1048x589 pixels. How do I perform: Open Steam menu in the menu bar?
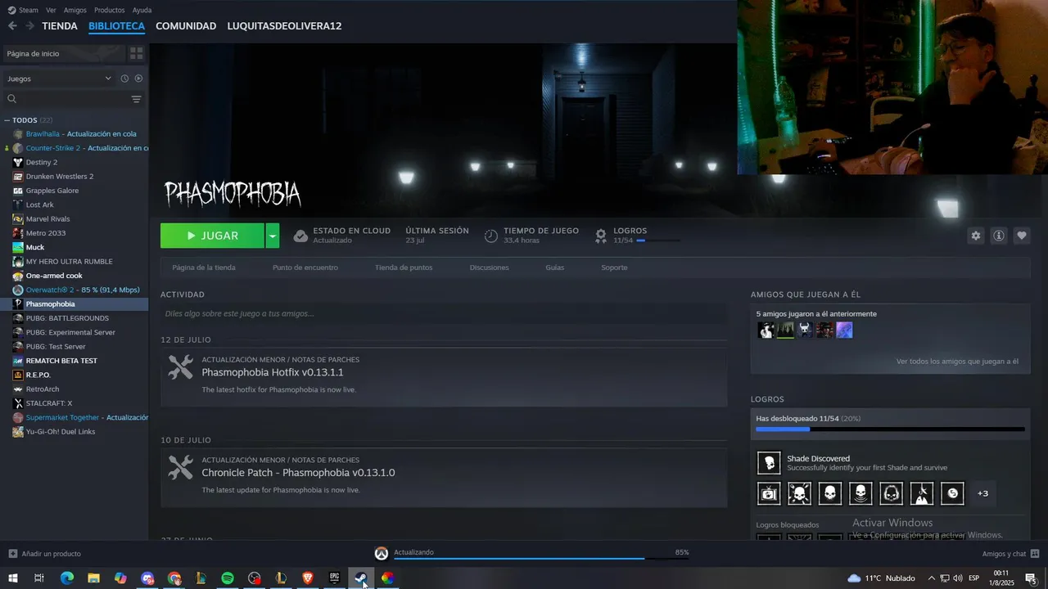24,10
